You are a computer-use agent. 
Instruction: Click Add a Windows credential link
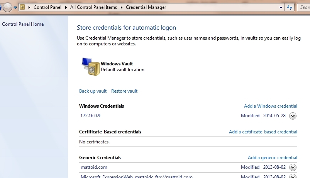[271, 106]
